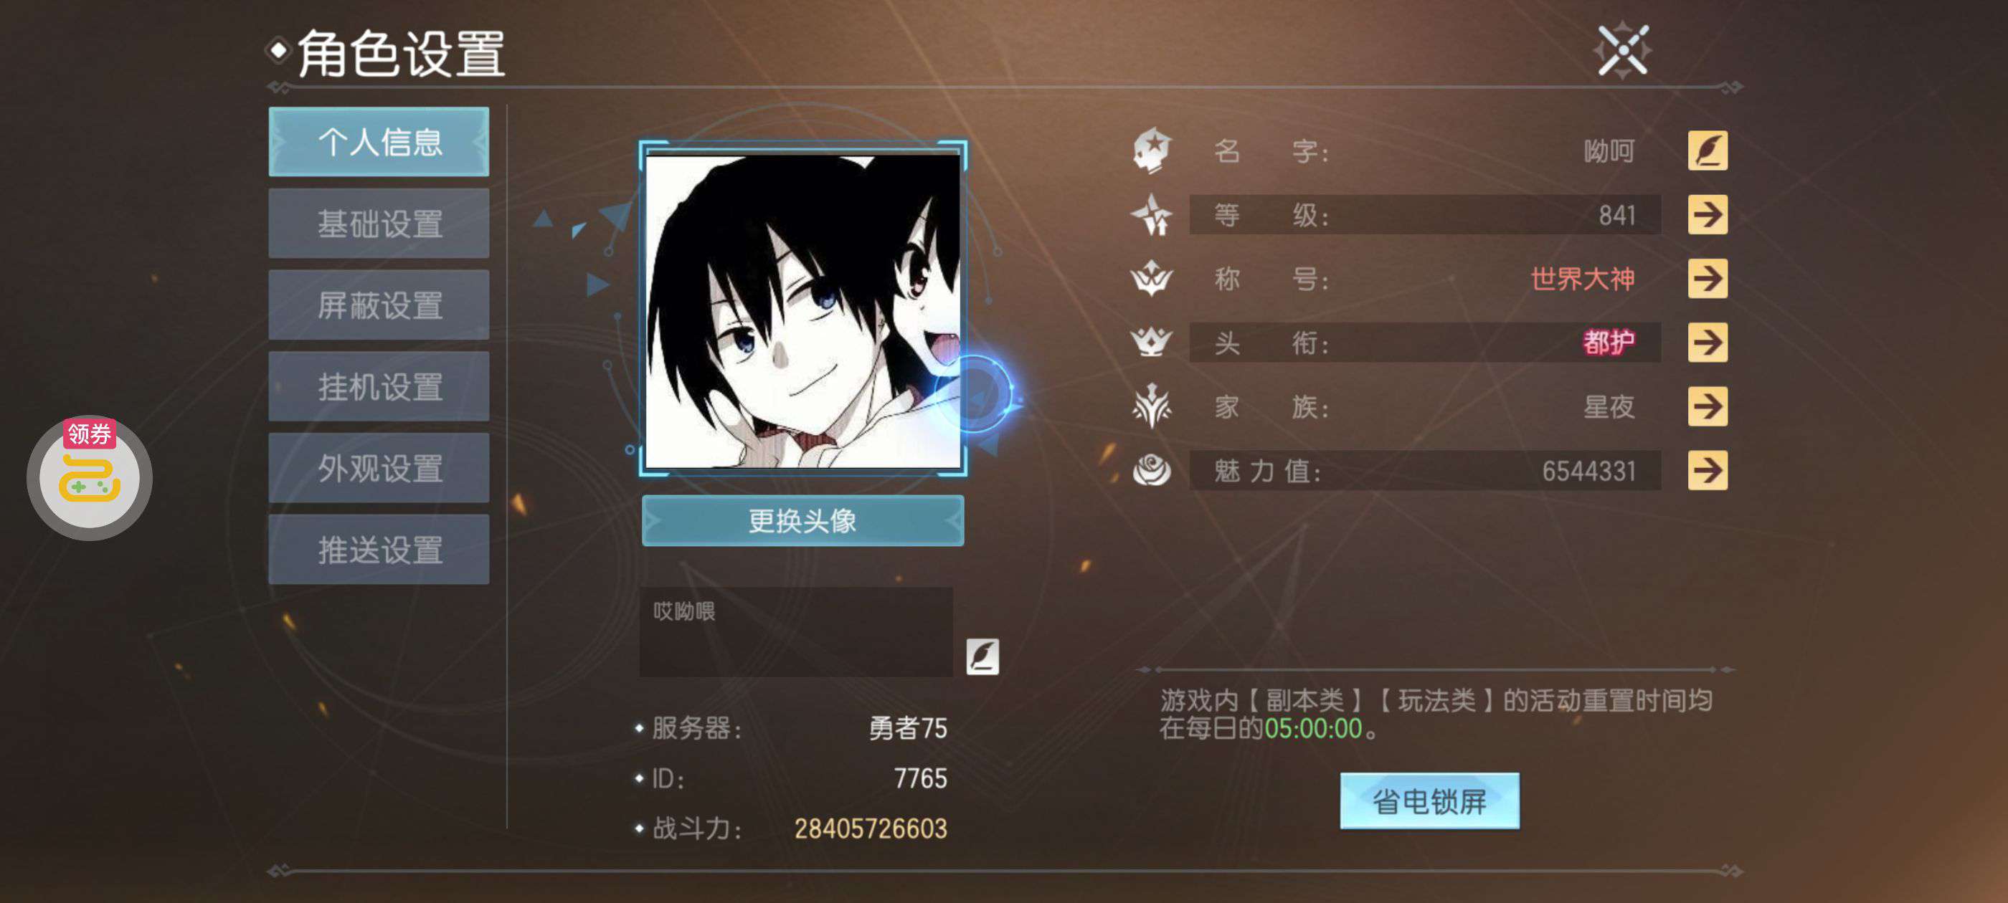The height and width of the screenshot is (903, 2008).
Task: Click the anime avatar picture
Action: click(x=803, y=310)
